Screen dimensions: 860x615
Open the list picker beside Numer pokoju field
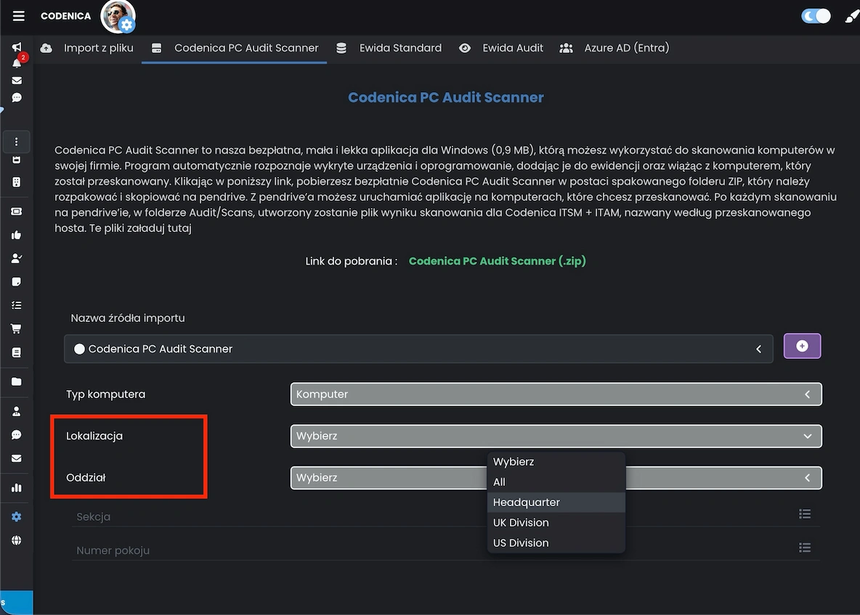click(x=805, y=548)
